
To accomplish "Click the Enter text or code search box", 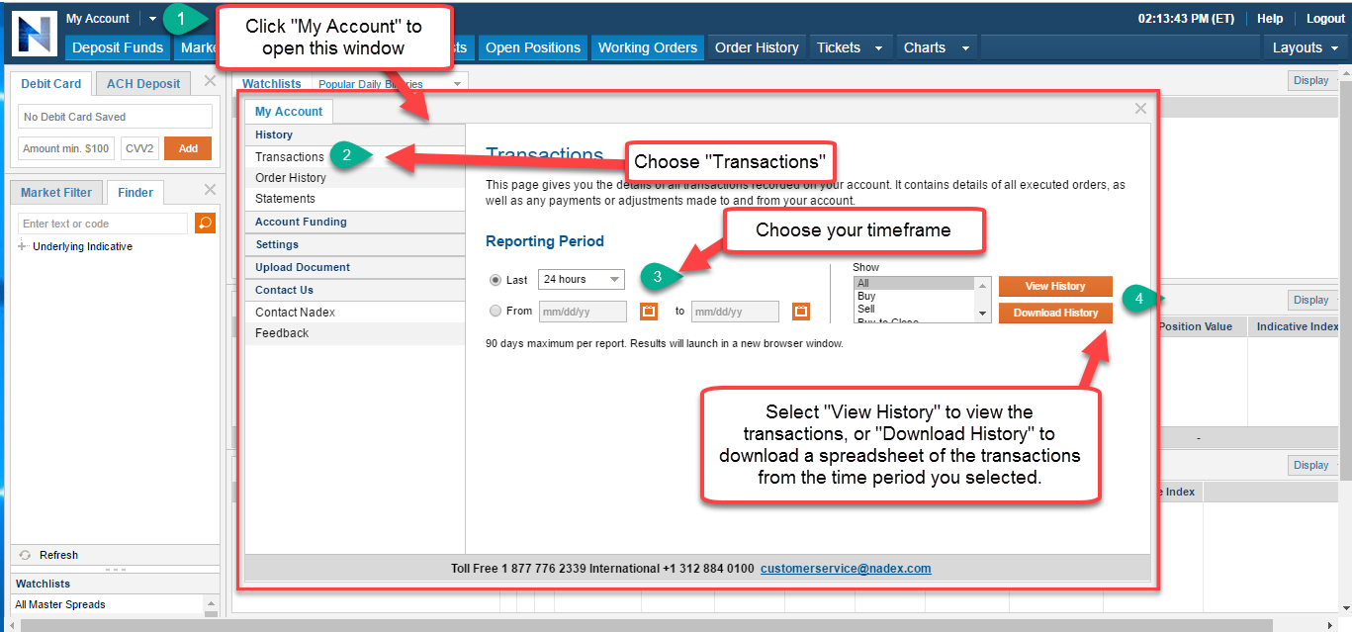I will pos(103,224).
